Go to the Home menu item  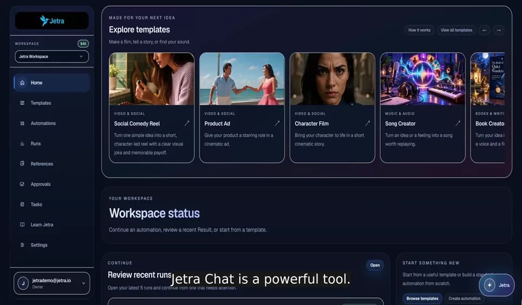[52, 82]
